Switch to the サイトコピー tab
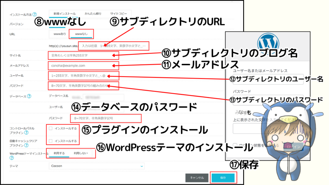This screenshot has width=329, height=185. 119,13
